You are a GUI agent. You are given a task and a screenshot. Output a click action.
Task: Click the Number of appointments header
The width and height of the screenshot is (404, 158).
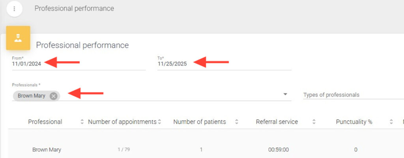tap(122, 122)
